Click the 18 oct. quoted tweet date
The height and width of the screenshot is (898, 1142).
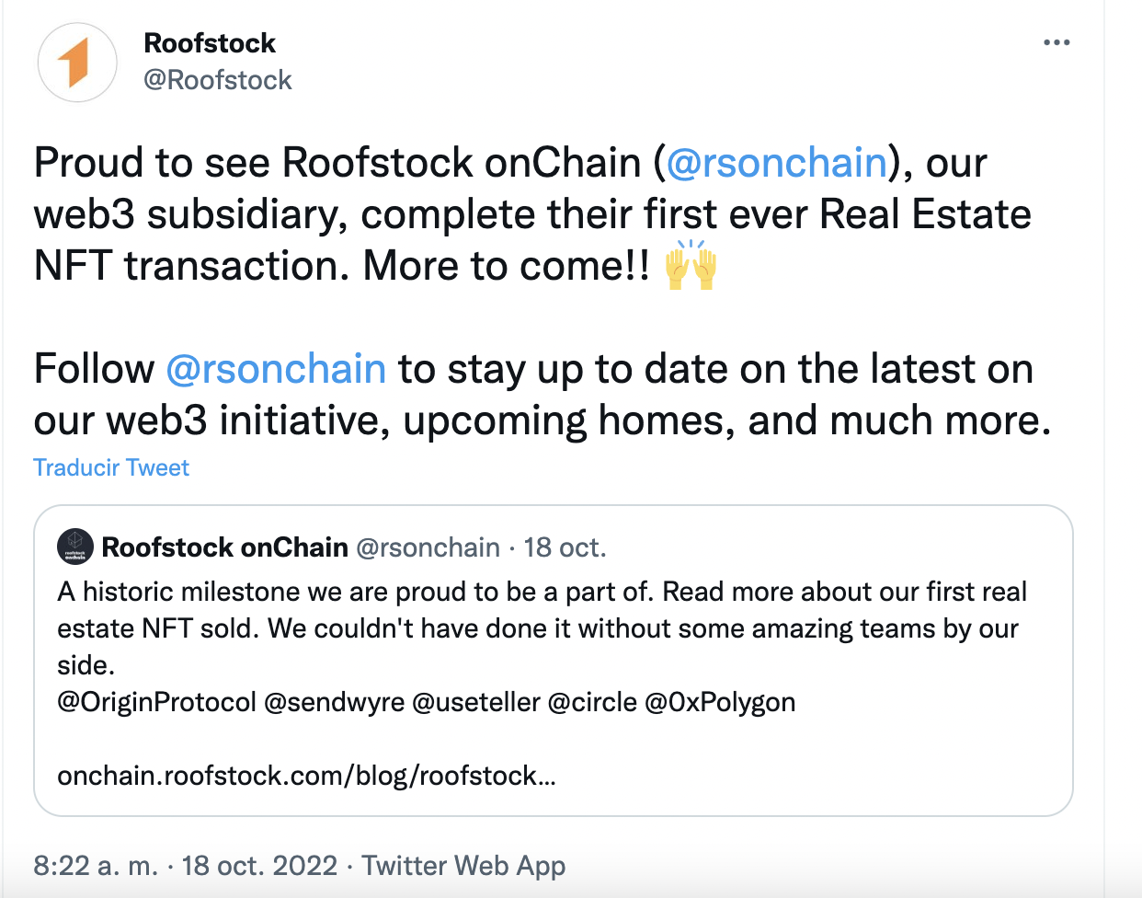click(x=565, y=547)
